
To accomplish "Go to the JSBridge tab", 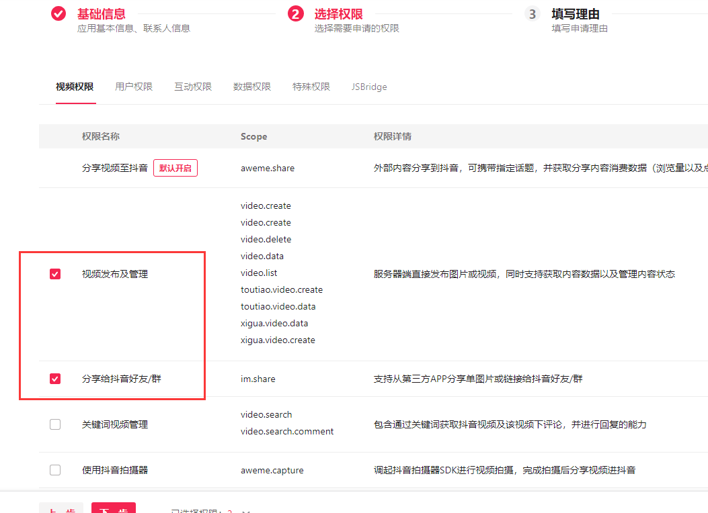I will tap(369, 87).
